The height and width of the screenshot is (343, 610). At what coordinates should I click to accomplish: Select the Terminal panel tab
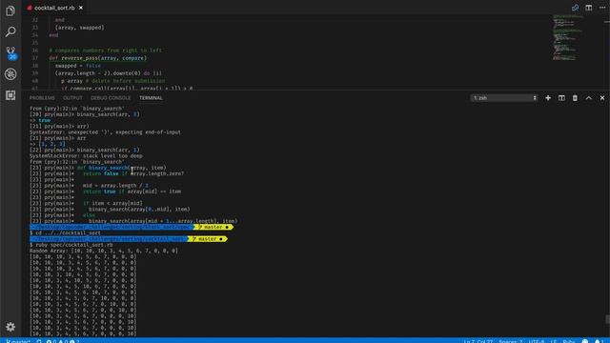pos(151,98)
